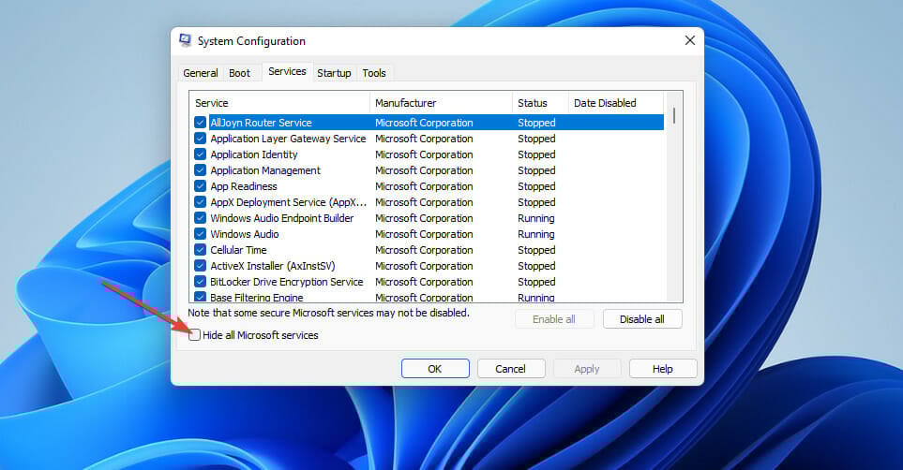Viewport: 903px width, 470px height.
Task: Open Help for System Configuration
Action: pos(662,369)
